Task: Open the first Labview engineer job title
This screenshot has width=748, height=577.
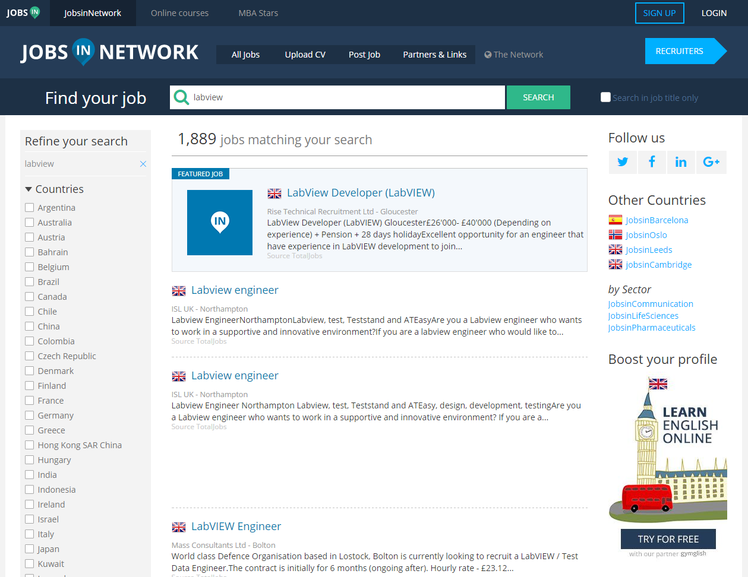Action: click(x=235, y=290)
